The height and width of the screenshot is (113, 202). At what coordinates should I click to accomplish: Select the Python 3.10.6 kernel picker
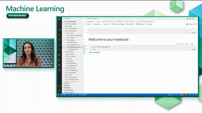(x=191, y=24)
